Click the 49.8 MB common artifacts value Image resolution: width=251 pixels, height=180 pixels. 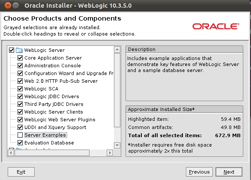point(231,127)
